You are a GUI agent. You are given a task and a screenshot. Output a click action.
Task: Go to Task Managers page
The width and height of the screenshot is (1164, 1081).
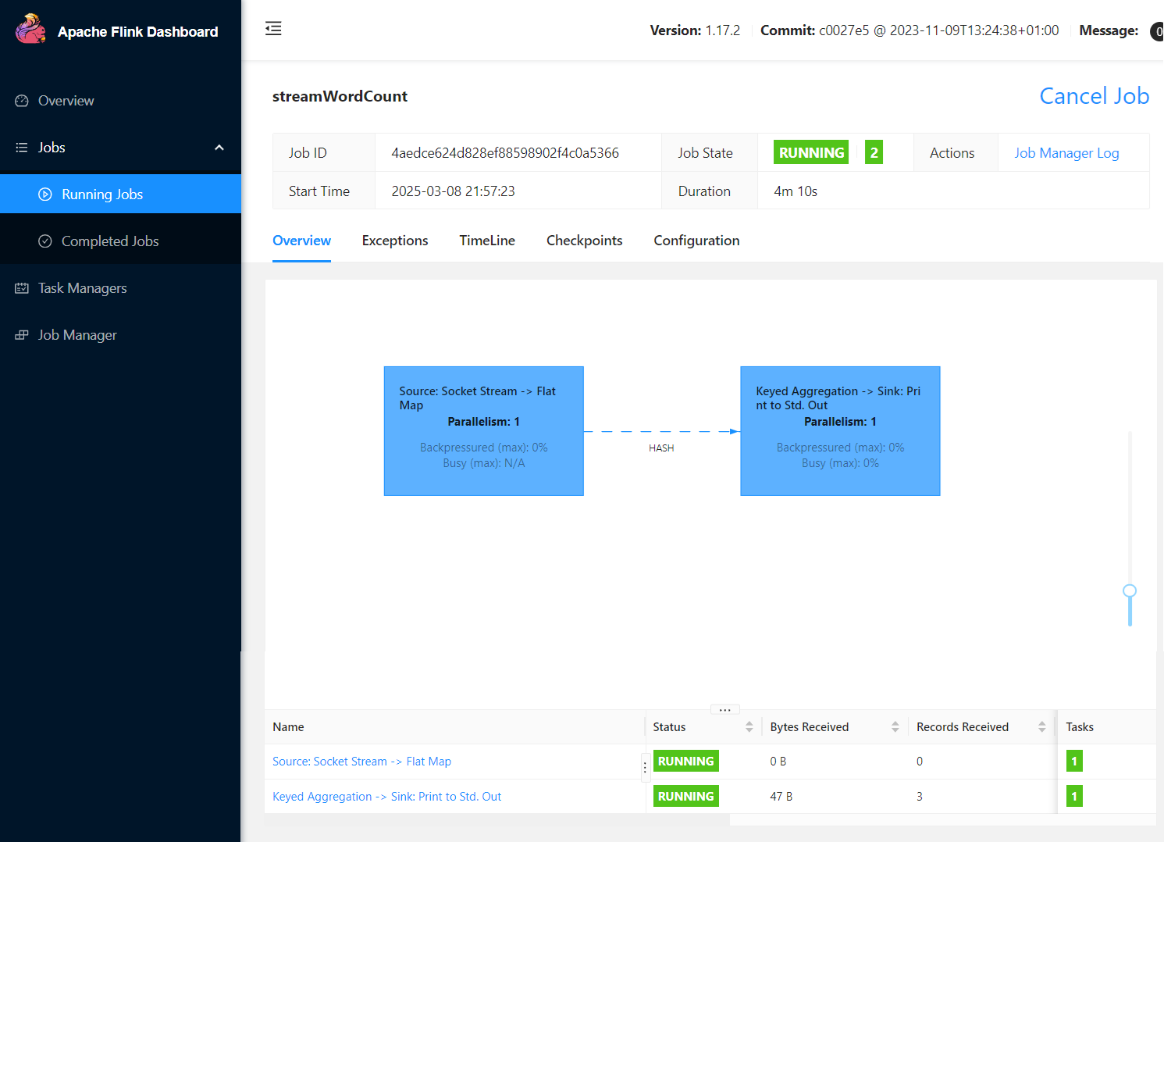coord(120,288)
